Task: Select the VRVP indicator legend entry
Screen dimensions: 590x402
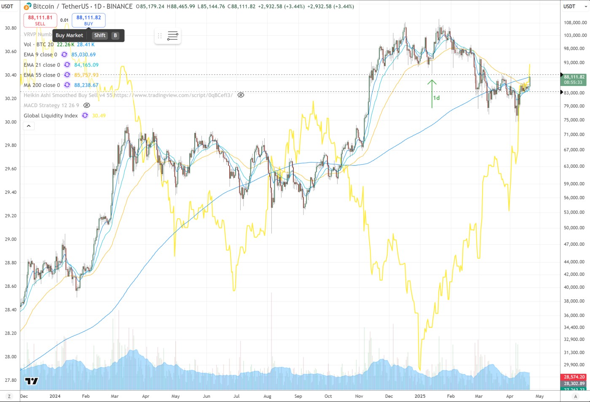Action: coord(38,35)
